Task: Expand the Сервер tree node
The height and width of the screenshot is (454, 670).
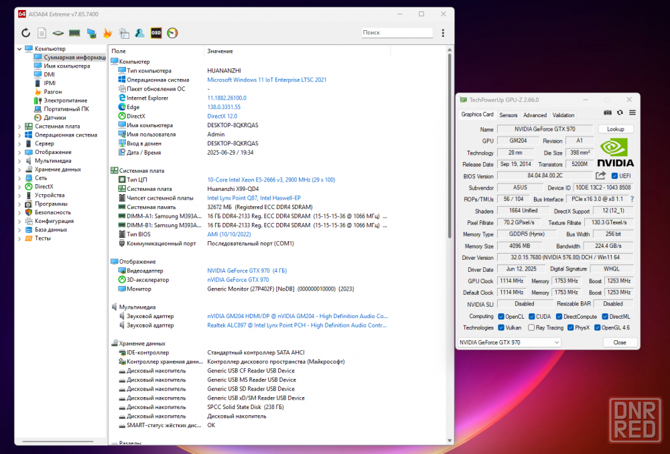Action: [19, 144]
